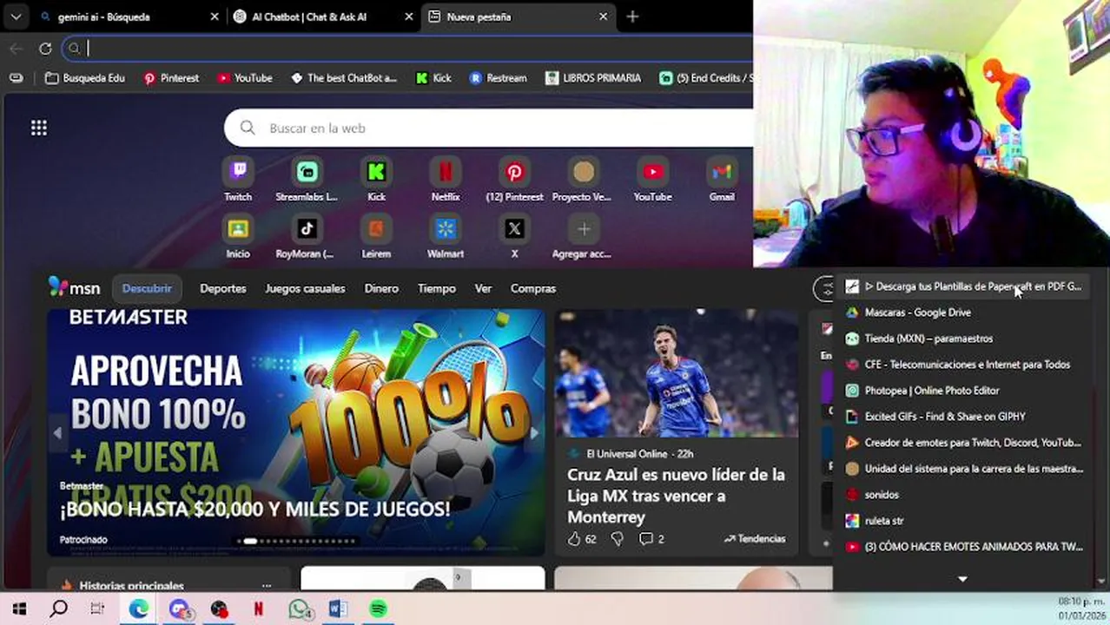The width and height of the screenshot is (1110, 625).
Task: Open a new browser tab with plus
Action: pyautogui.click(x=632, y=16)
